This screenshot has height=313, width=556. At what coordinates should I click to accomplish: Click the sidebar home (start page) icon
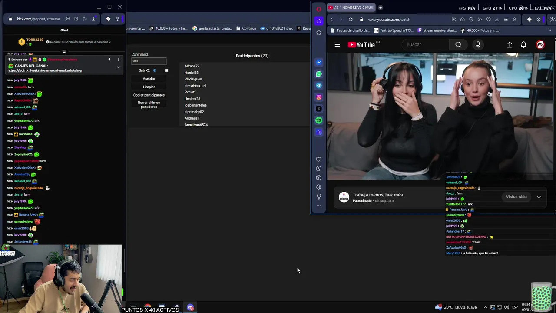(319, 21)
